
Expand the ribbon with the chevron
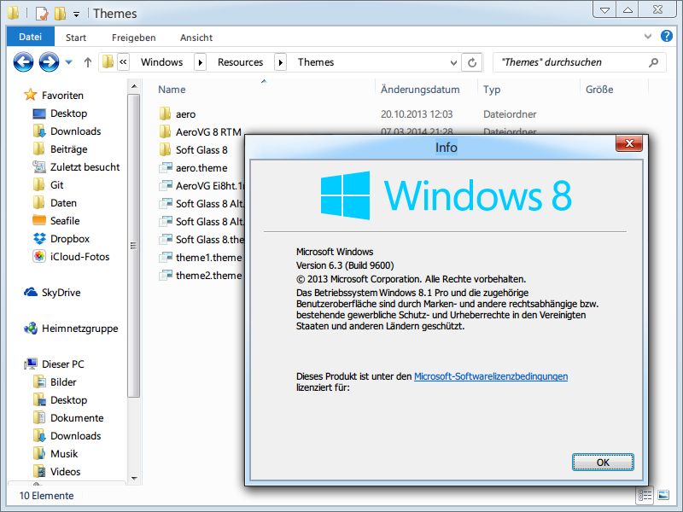click(648, 37)
